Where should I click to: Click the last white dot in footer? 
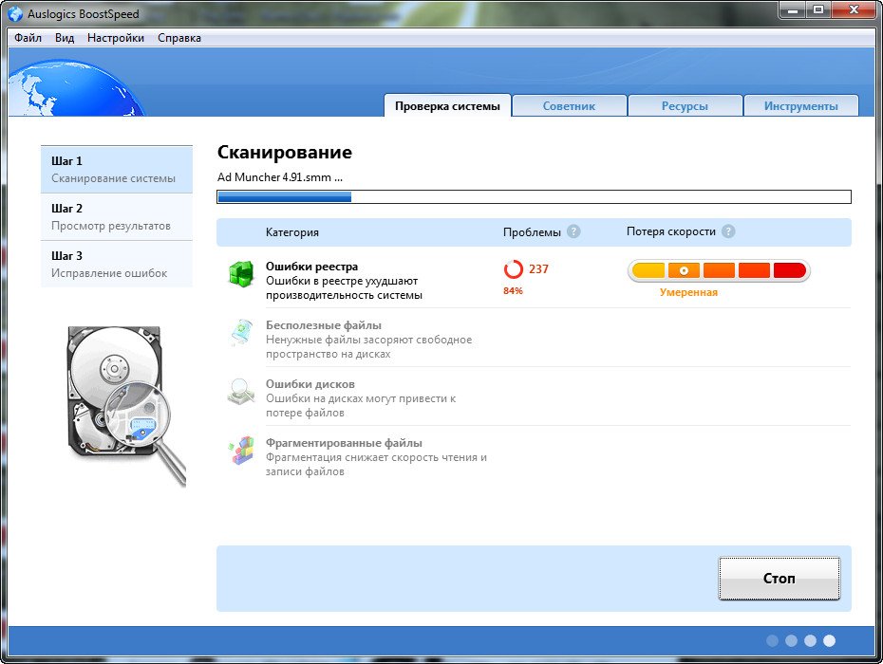click(829, 640)
